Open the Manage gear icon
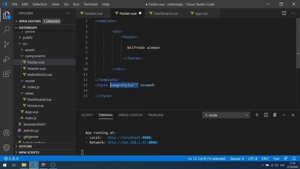The height and width of the screenshot is (169, 300). pyautogui.click(x=7, y=147)
